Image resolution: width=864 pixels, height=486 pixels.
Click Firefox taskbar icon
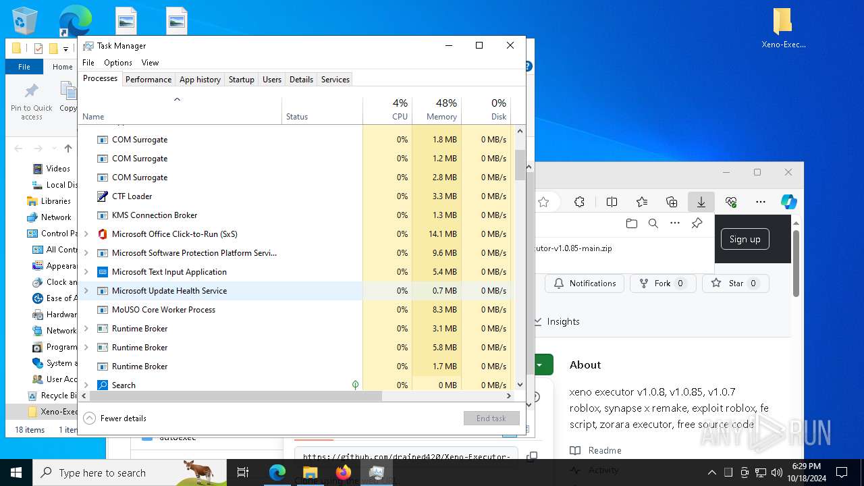pyautogui.click(x=344, y=473)
